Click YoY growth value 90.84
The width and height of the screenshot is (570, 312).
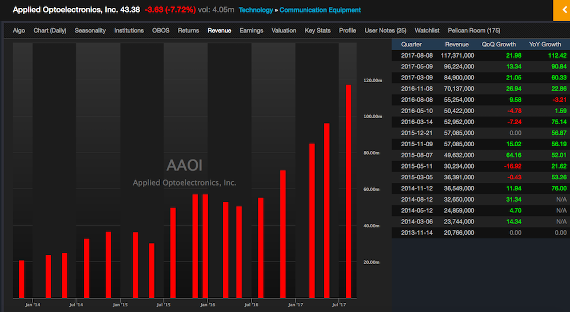point(559,66)
